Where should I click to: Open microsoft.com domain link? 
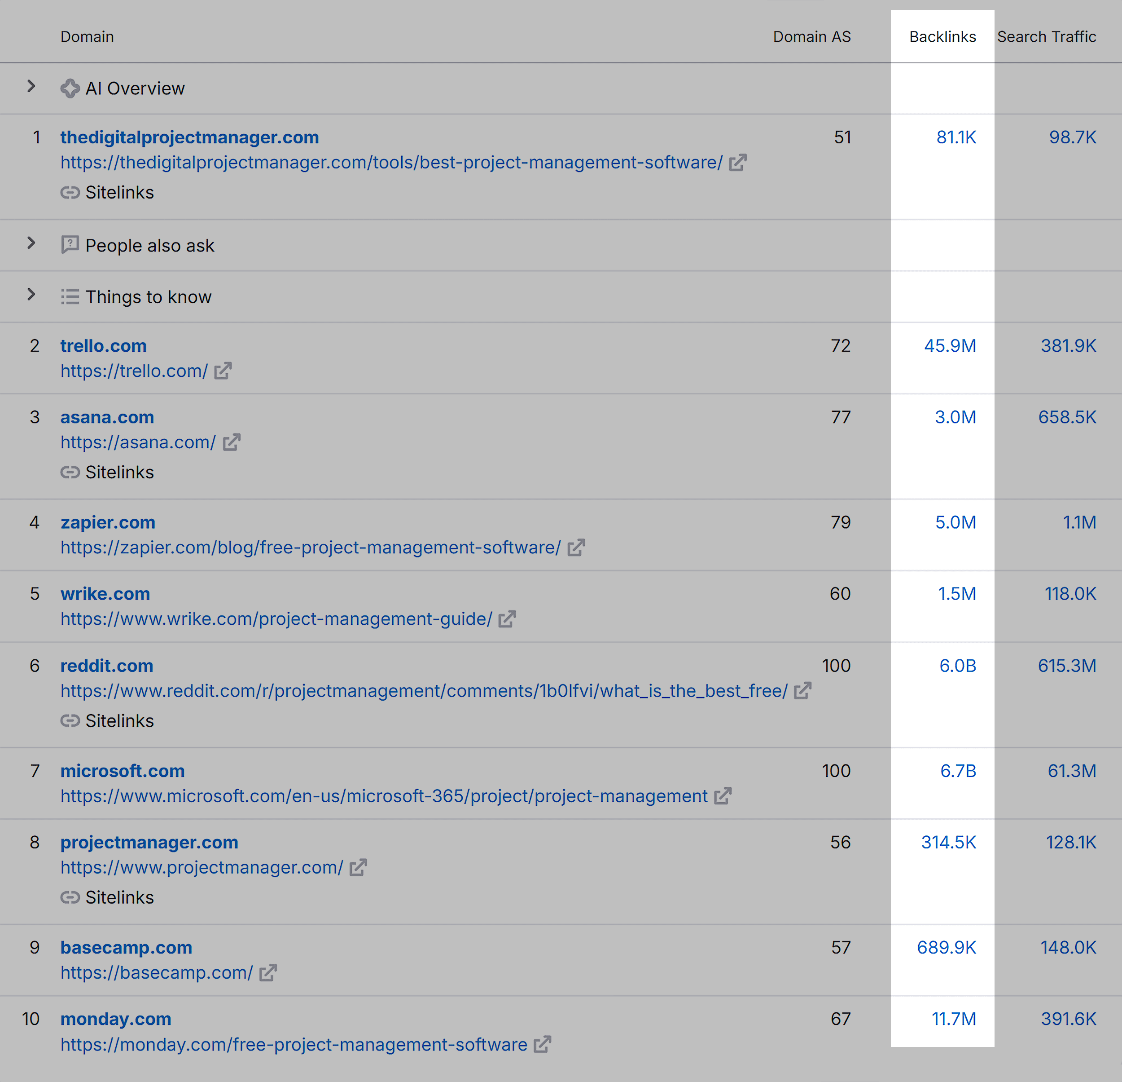coord(123,771)
